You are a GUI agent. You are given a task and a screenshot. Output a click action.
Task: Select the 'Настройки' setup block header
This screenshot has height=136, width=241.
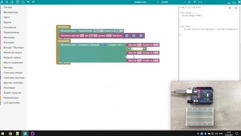click(63, 27)
